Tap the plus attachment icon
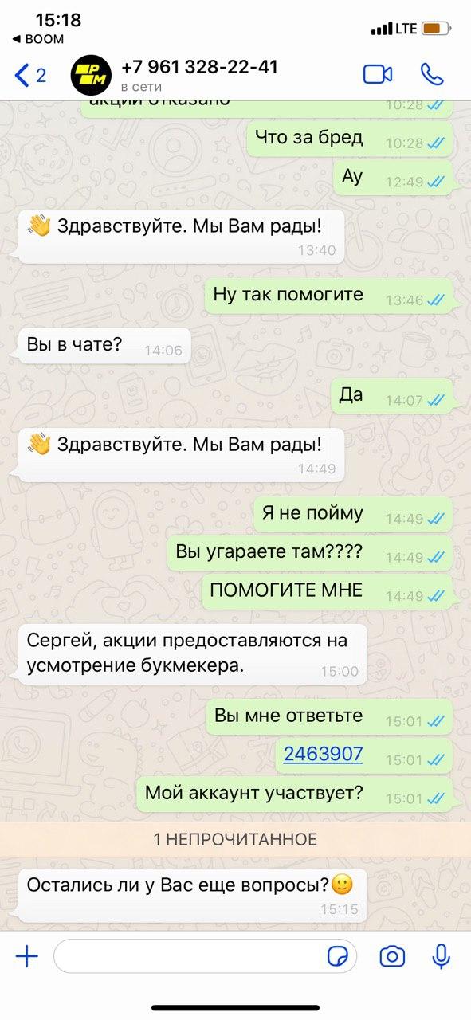471x1020 pixels. (x=27, y=956)
